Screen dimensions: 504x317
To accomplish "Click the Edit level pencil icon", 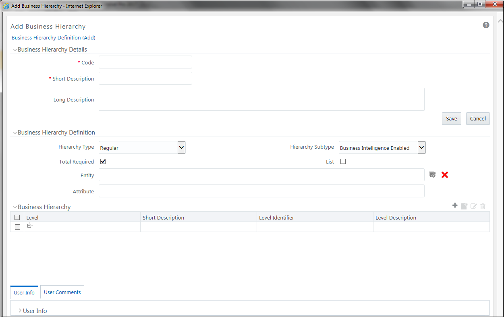I will tap(473, 206).
